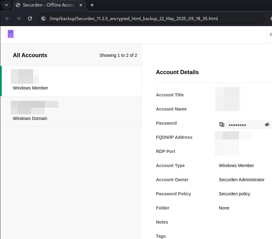Click the Securden policy value
The image size is (272, 239).
(x=234, y=194)
